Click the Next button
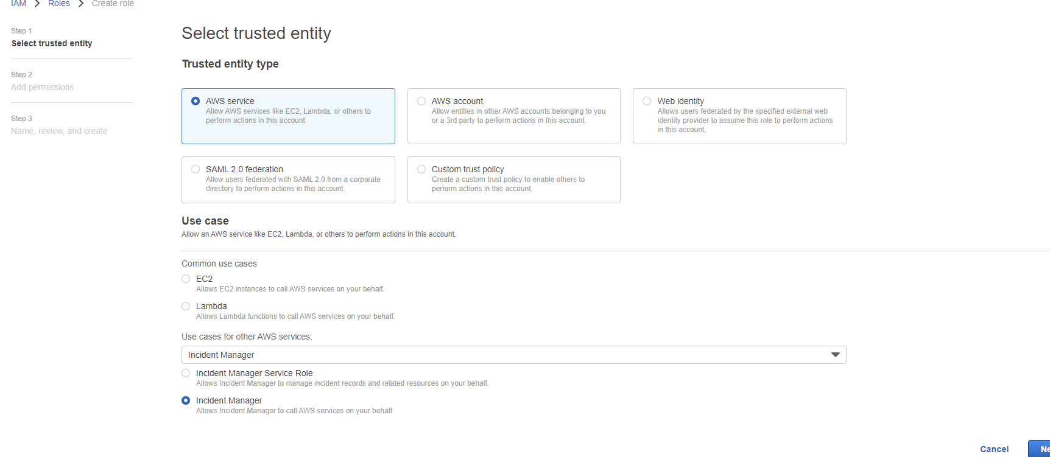The height and width of the screenshot is (457, 1050). pyautogui.click(x=1040, y=449)
